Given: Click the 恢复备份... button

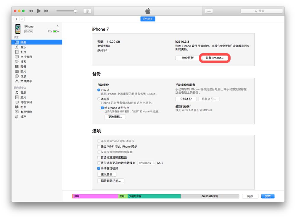Looking at the screenshot, I should (209, 99).
